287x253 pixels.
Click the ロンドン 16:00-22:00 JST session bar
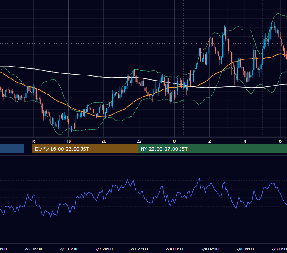pyautogui.click(x=85, y=149)
